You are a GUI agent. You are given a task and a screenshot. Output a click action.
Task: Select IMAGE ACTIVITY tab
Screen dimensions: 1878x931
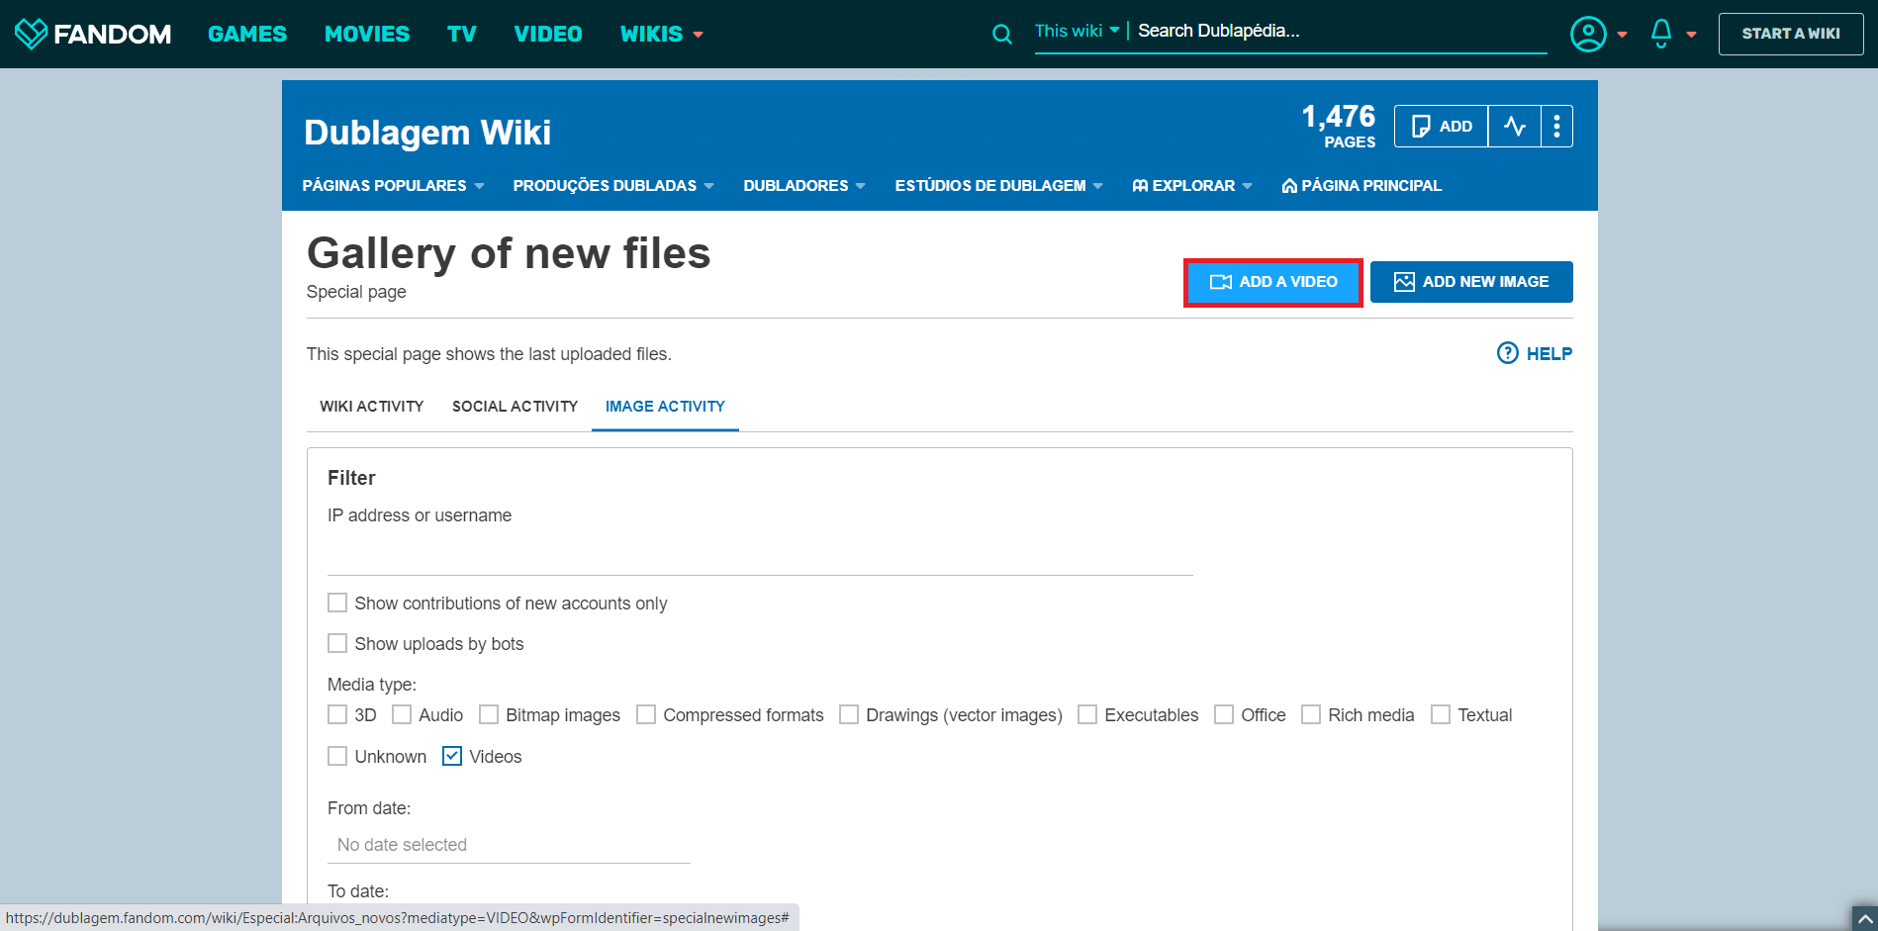coord(665,407)
